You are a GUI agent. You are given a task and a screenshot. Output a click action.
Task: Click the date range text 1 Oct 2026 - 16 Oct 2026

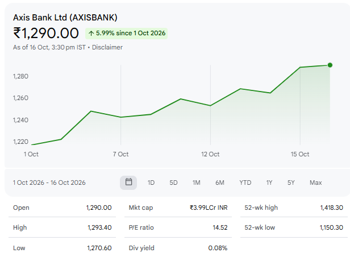tap(49, 183)
